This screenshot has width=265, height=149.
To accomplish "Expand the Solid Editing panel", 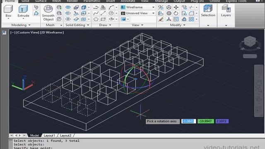I will pyautogui.click(x=77, y=25).
